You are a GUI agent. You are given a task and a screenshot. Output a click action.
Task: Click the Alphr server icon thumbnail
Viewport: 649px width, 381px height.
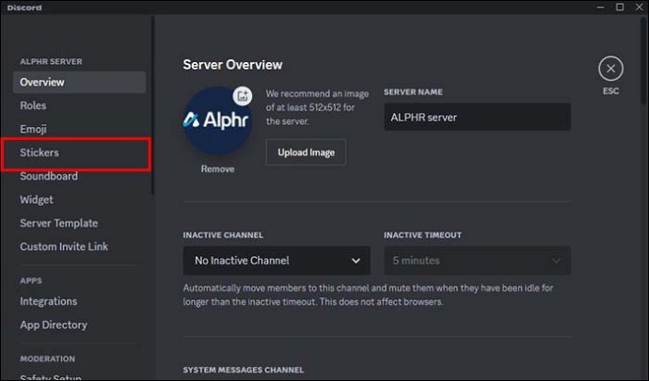(216, 122)
